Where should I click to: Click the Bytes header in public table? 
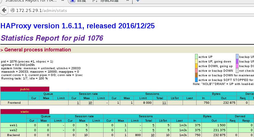pos(216,94)
